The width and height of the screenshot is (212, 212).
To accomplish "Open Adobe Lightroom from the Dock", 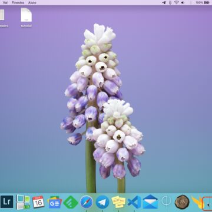I will [x=7, y=201].
